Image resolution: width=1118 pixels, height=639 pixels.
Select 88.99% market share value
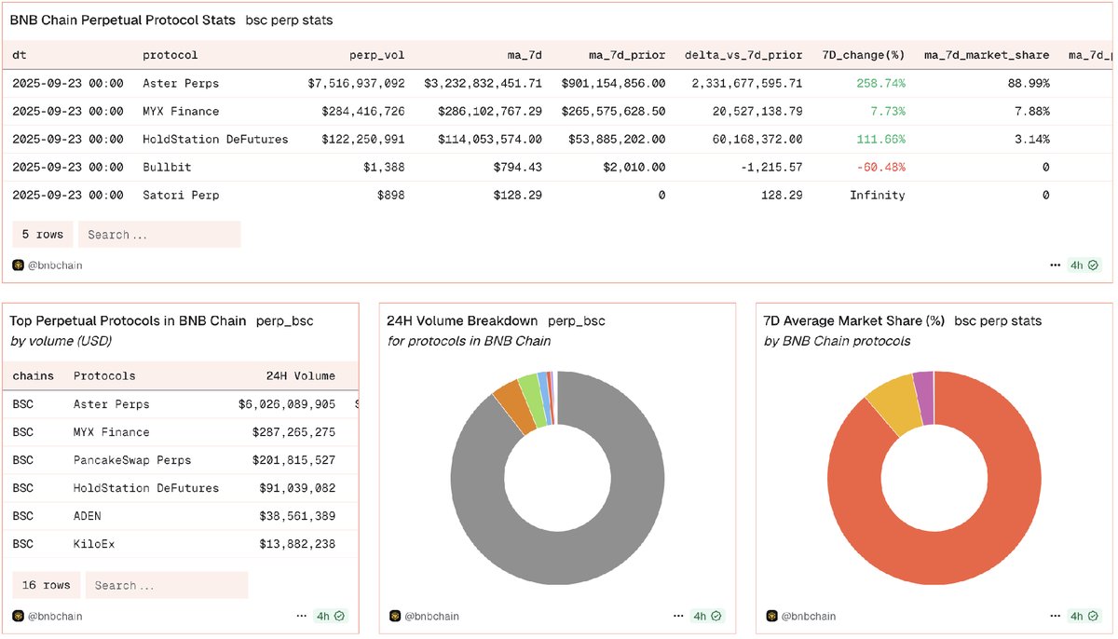click(1029, 83)
